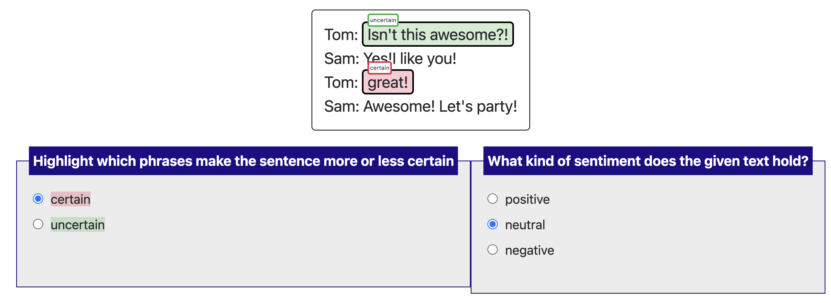This screenshot has width=831, height=303.
Task: Click the "What kind of sentiment" heading
Action: (x=648, y=161)
